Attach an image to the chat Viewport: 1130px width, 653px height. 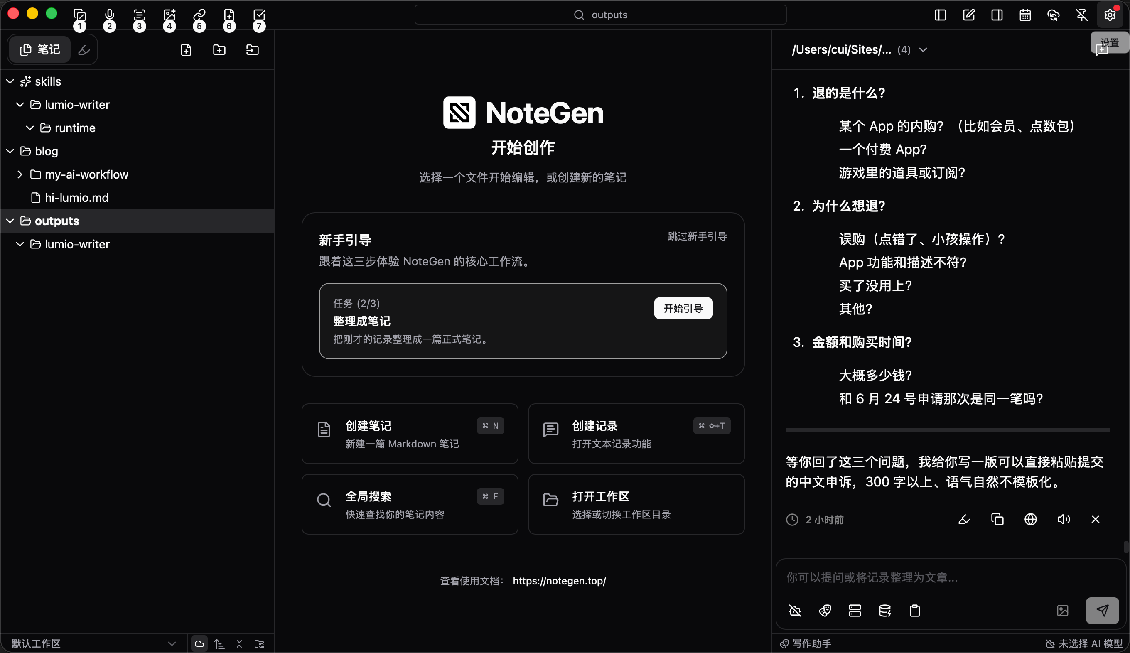tap(1063, 610)
